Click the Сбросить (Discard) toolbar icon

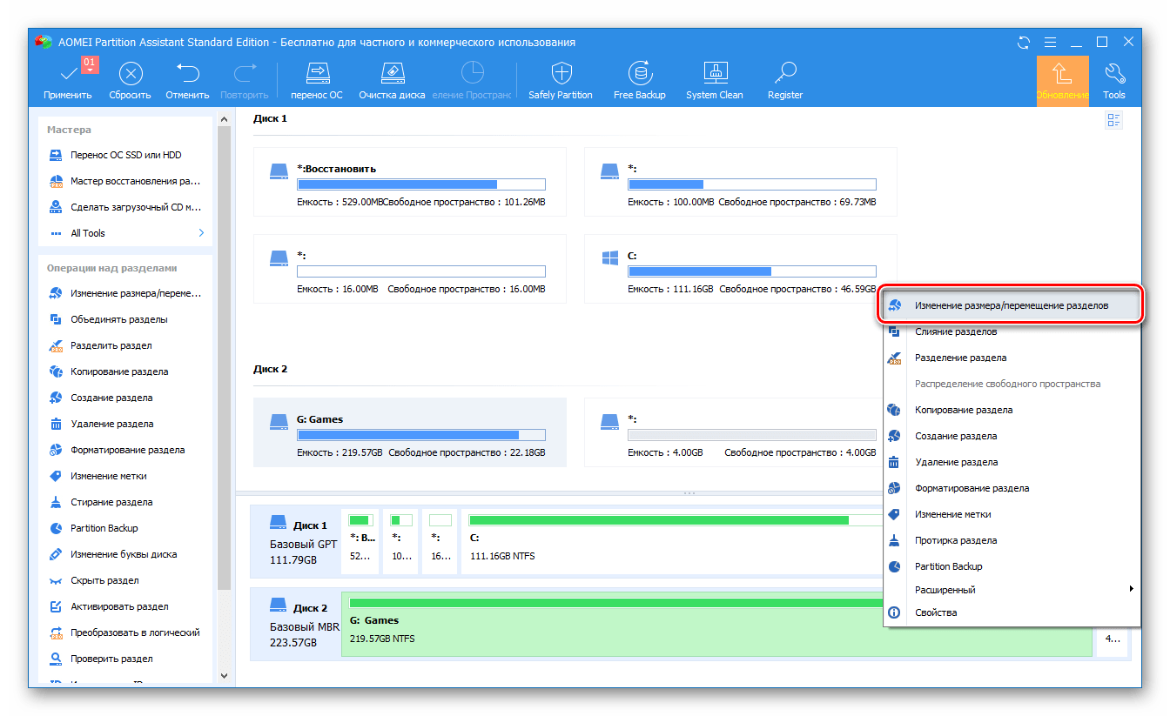(130, 74)
